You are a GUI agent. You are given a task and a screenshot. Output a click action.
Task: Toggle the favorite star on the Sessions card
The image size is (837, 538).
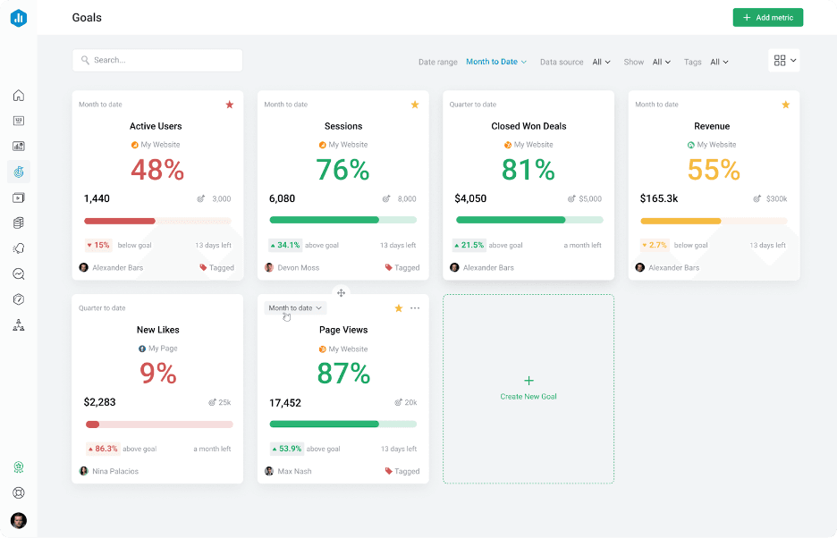[415, 105]
